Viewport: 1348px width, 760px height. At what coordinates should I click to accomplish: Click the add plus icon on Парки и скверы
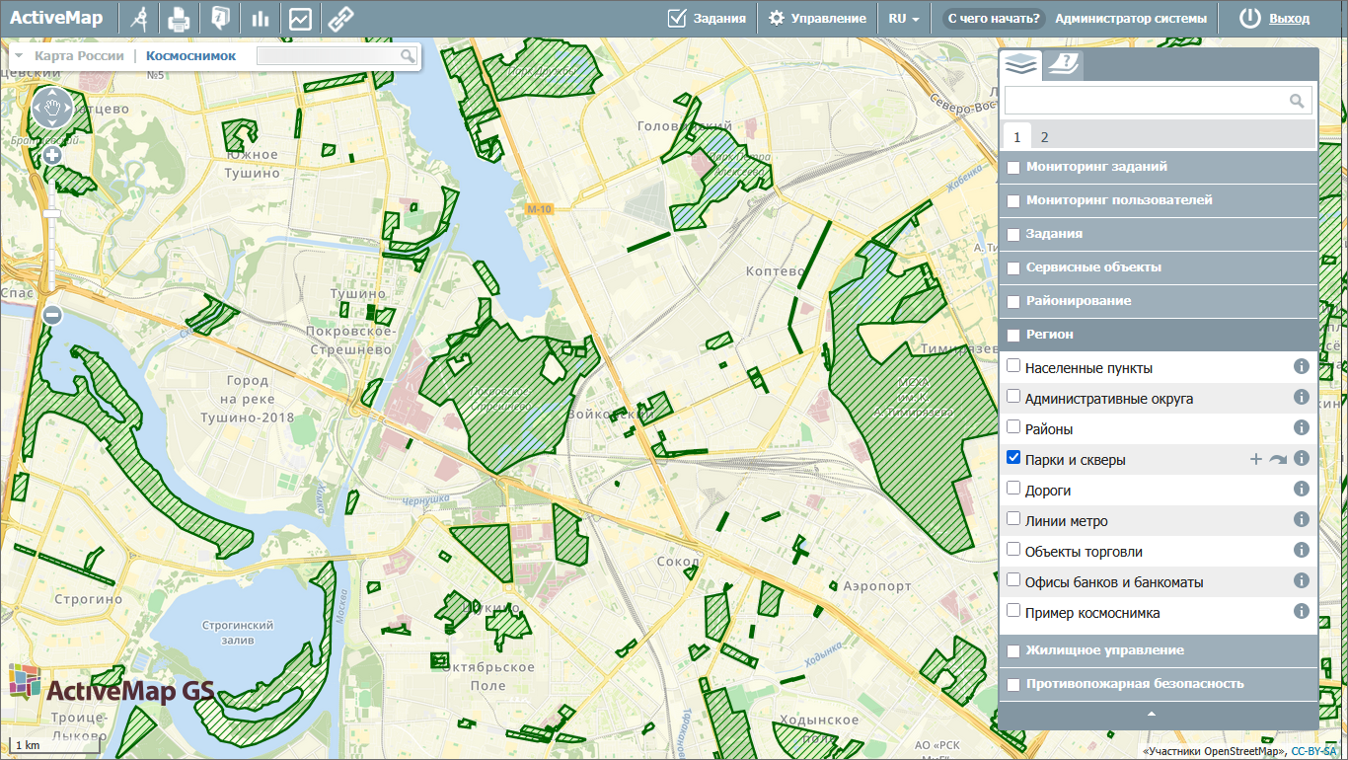pyautogui.click(x=1255, y=459)
